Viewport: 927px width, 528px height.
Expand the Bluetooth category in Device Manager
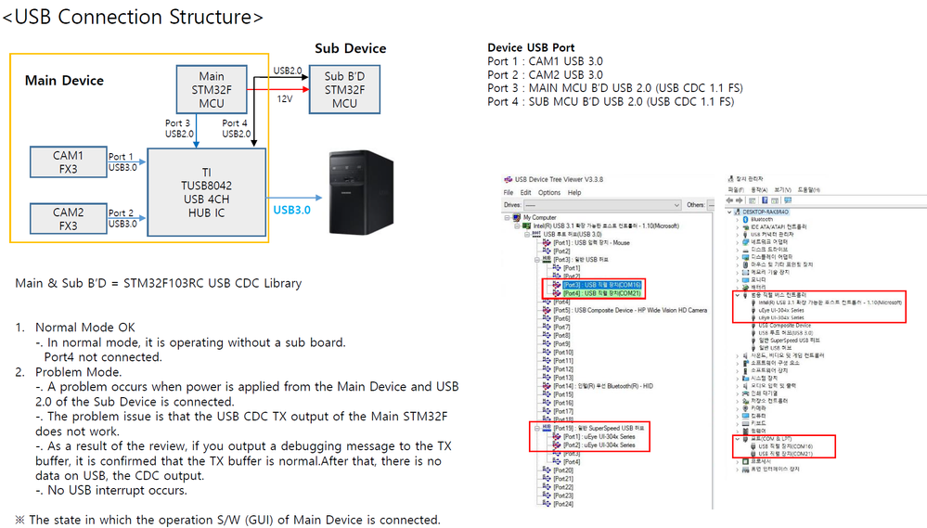[737, 219]
